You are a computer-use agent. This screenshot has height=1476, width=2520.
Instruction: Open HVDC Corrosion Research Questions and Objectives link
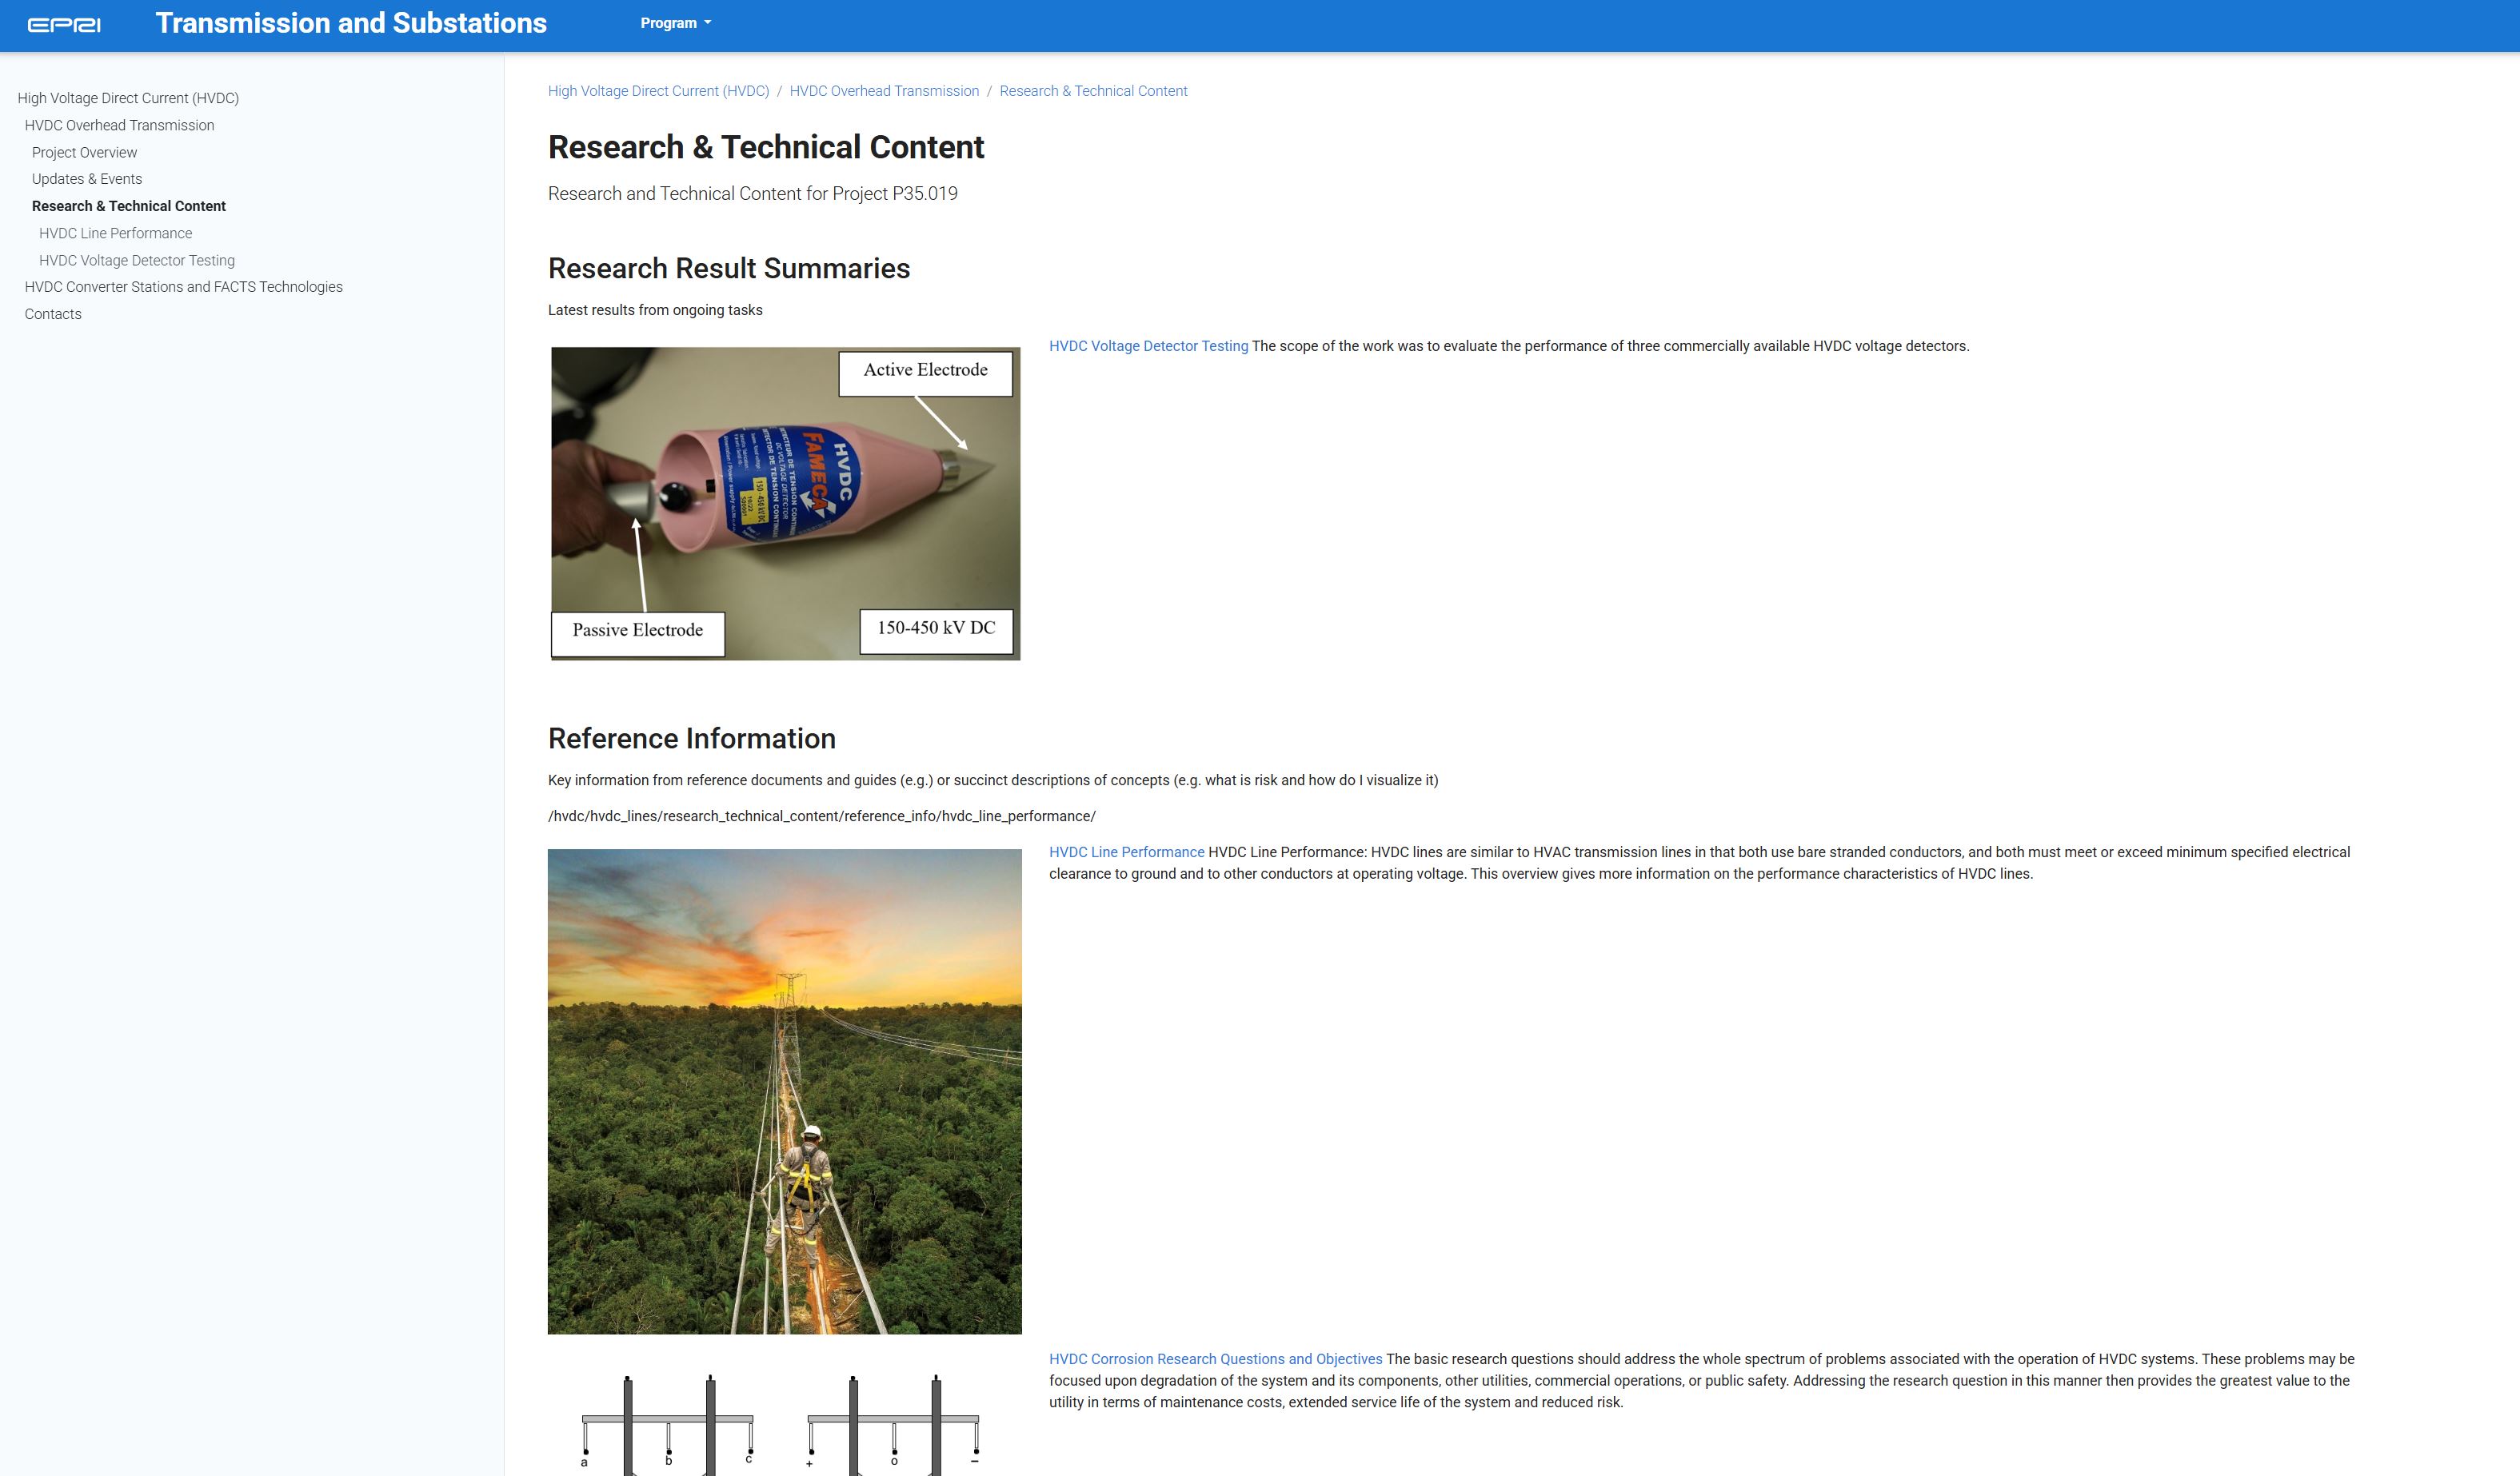point(1215,1359)
